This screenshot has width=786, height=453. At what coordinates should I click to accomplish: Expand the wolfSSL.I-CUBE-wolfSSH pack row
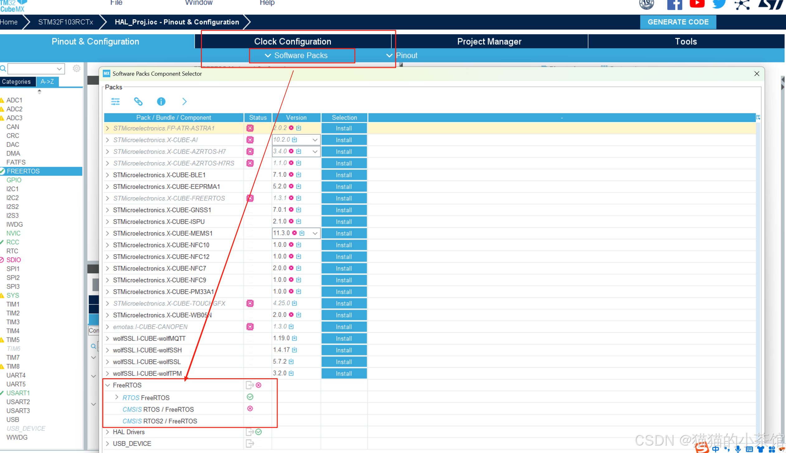click(107, 350)
